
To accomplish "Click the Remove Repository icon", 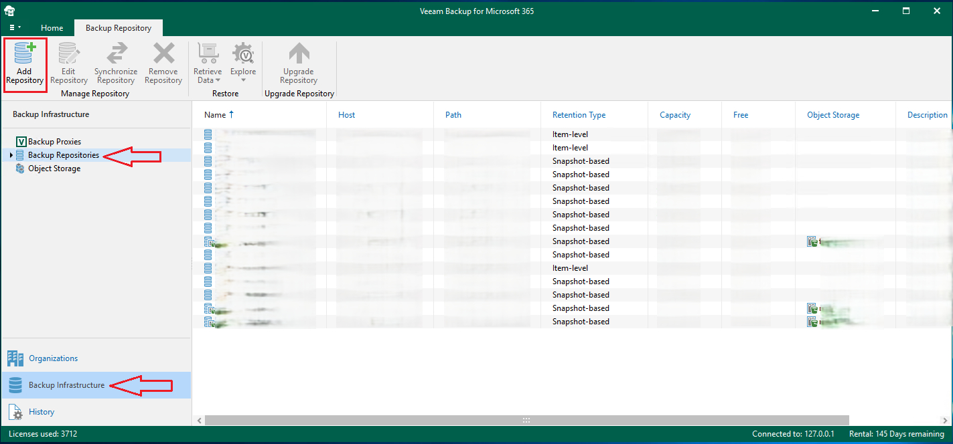I will pyautogui.click(x=163, y=64).
